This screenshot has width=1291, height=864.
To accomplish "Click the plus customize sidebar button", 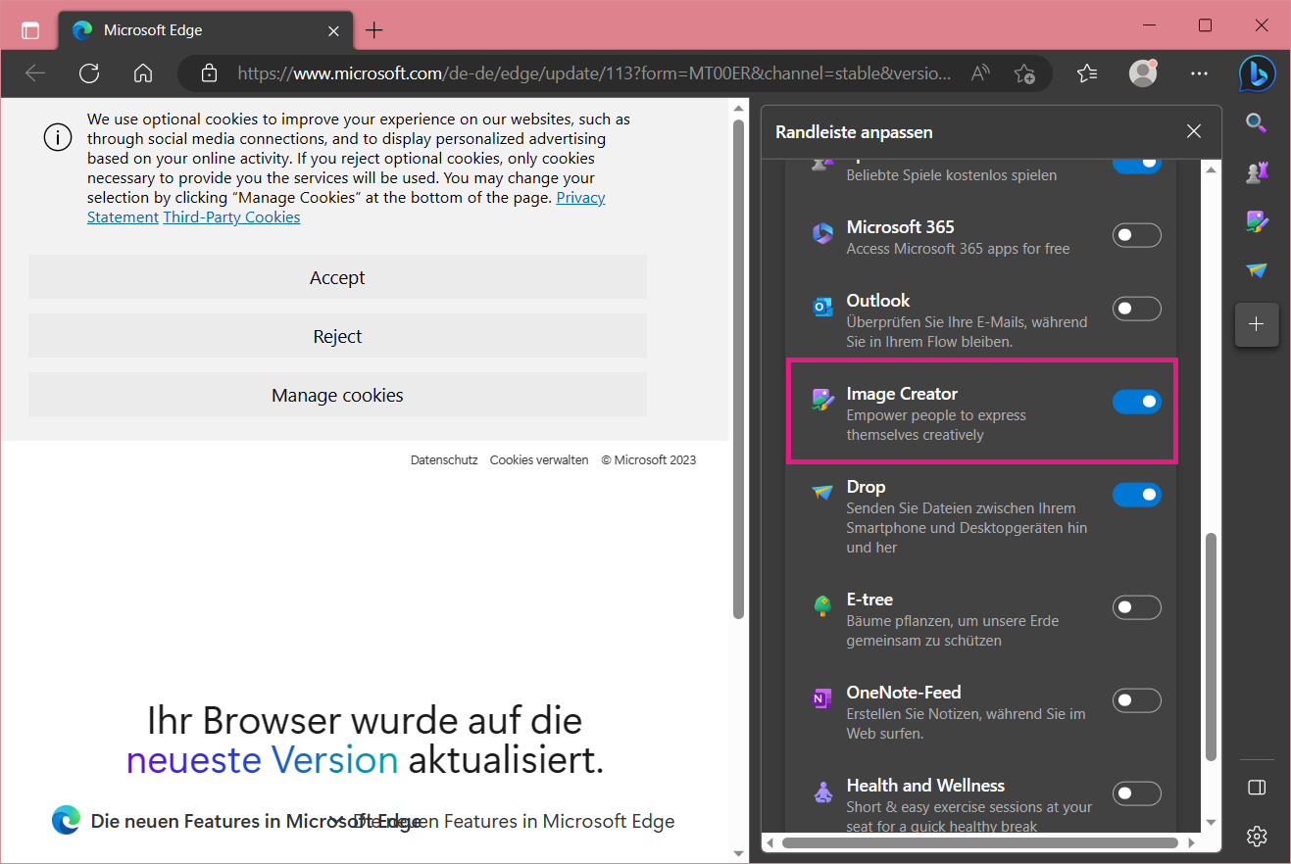I will pos(1256,324).
